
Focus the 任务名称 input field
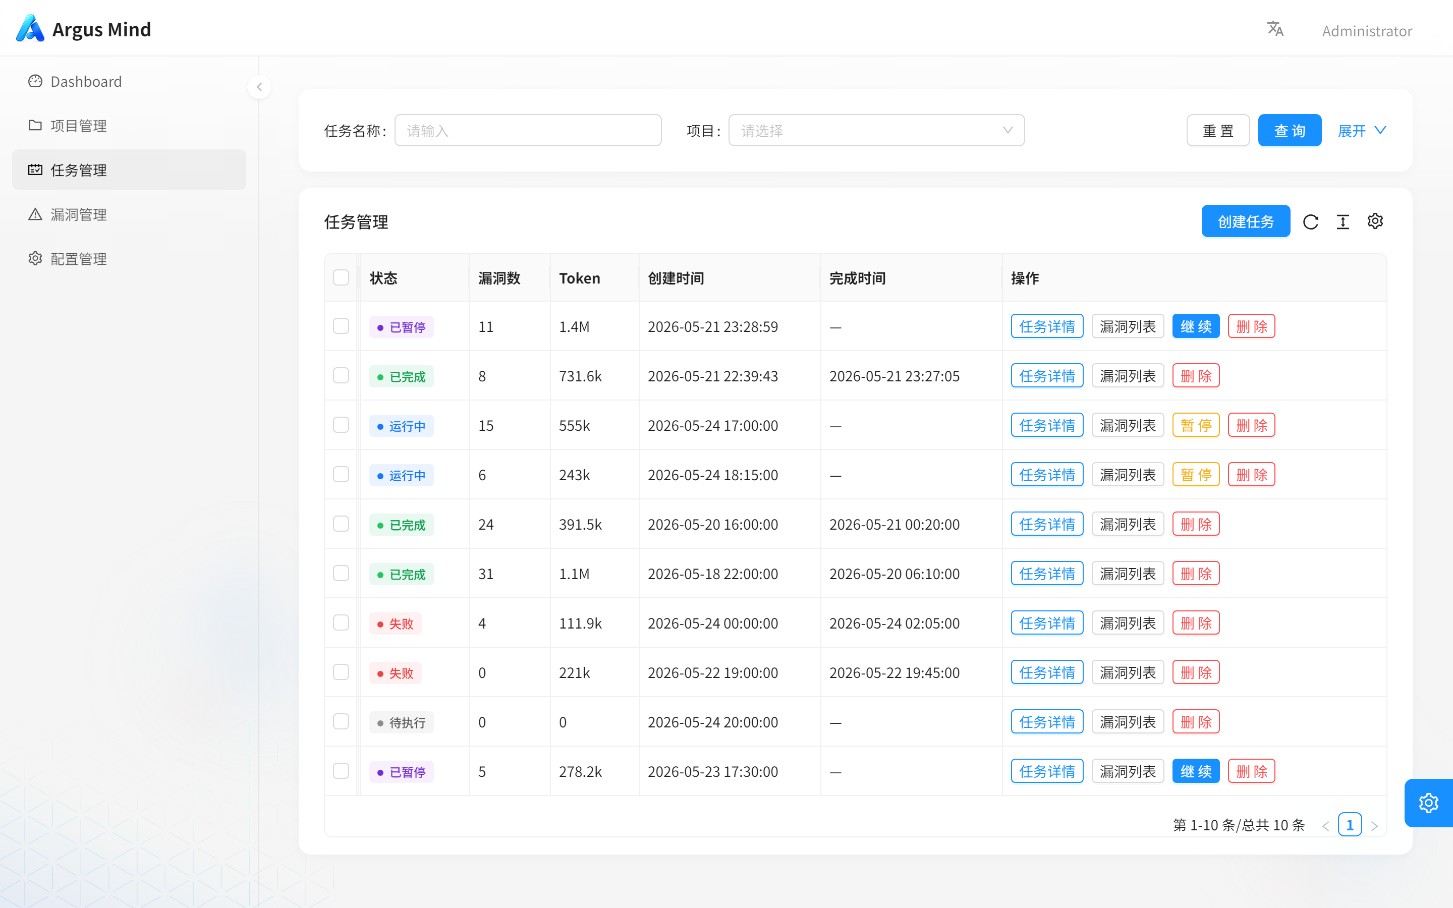click(x=528, y=130)
